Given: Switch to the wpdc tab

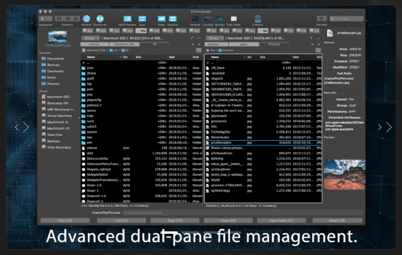Looking at the screenshot, I should pos(244,44).
